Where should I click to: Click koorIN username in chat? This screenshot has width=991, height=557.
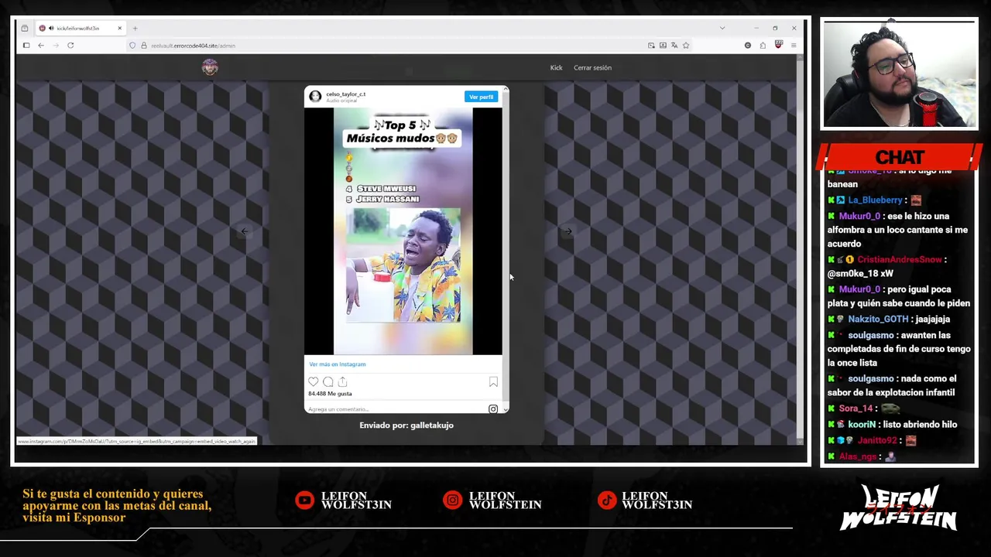click(x=861, y=425)
